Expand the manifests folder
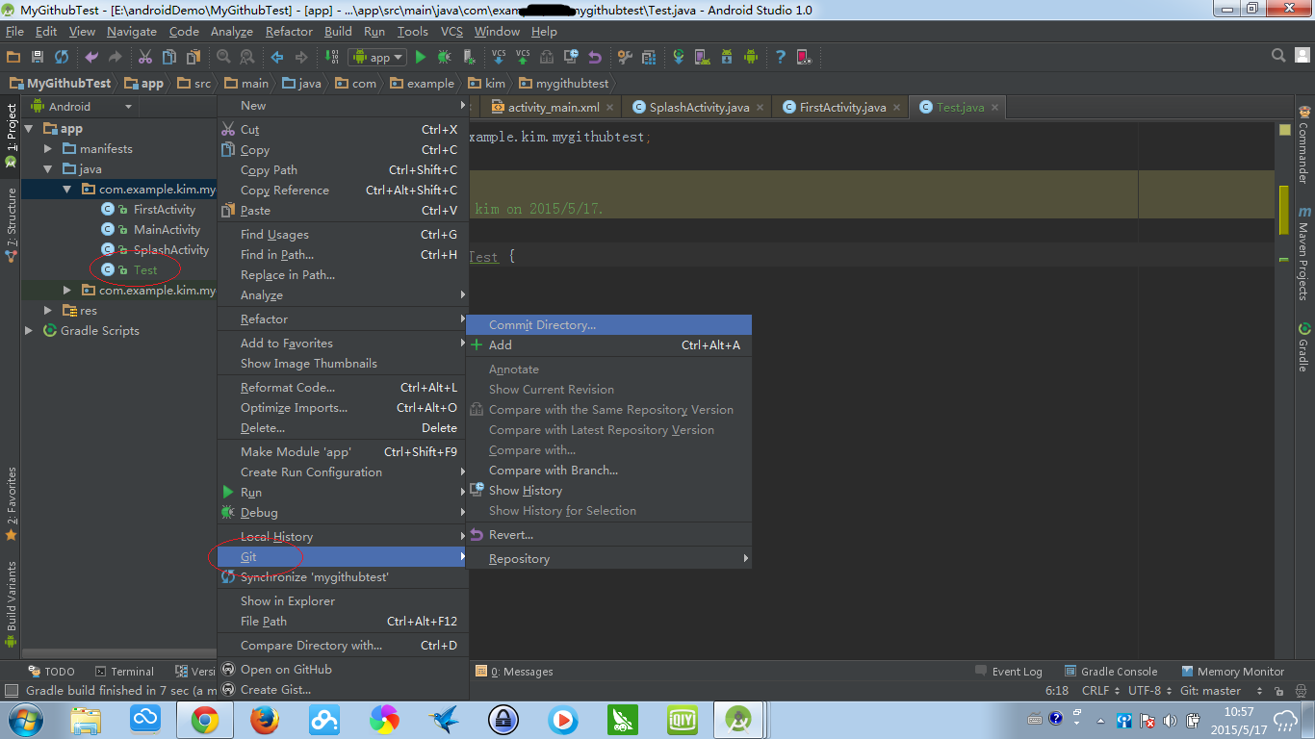Viewport: 1315px width, 739px height. tap(48, 149)
